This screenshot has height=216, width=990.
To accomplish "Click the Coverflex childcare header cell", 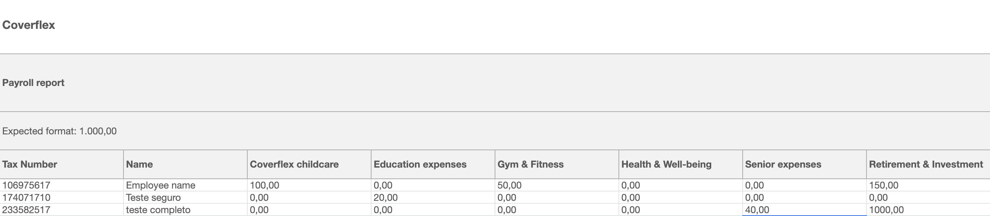I will 309,164.
